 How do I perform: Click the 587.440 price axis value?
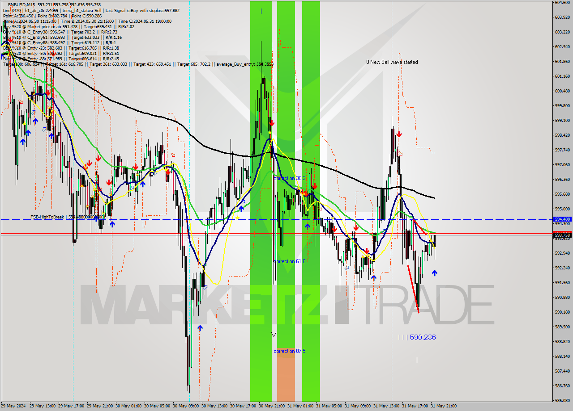pyautogui.click(x=562, y=371)
